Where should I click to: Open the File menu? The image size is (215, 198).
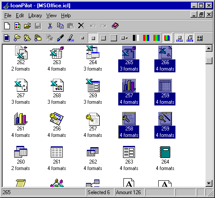click(8, 15)
